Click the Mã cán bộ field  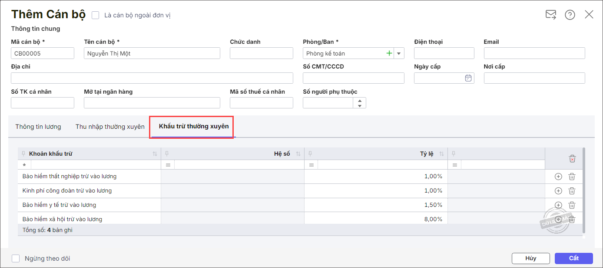click(x=43, y=53)
